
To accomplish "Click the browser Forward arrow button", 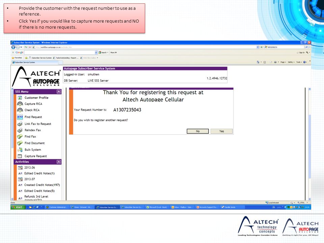I will (x=18, y=47).
